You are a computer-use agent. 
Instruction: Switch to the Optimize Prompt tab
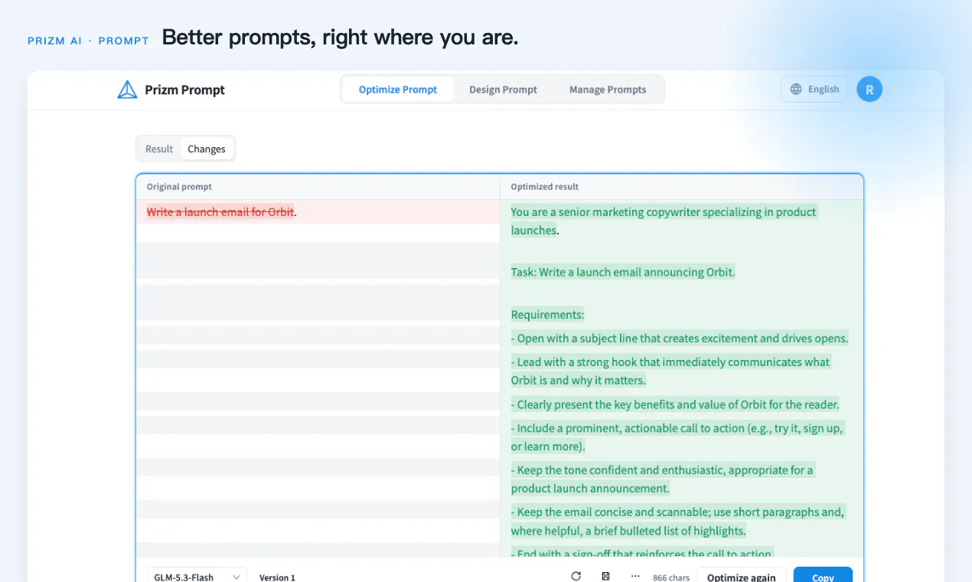(398, 90)
